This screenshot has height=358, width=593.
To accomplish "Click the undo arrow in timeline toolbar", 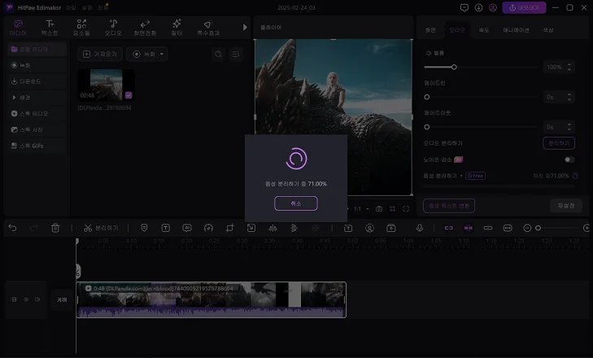I will click(x=12, y=229).
